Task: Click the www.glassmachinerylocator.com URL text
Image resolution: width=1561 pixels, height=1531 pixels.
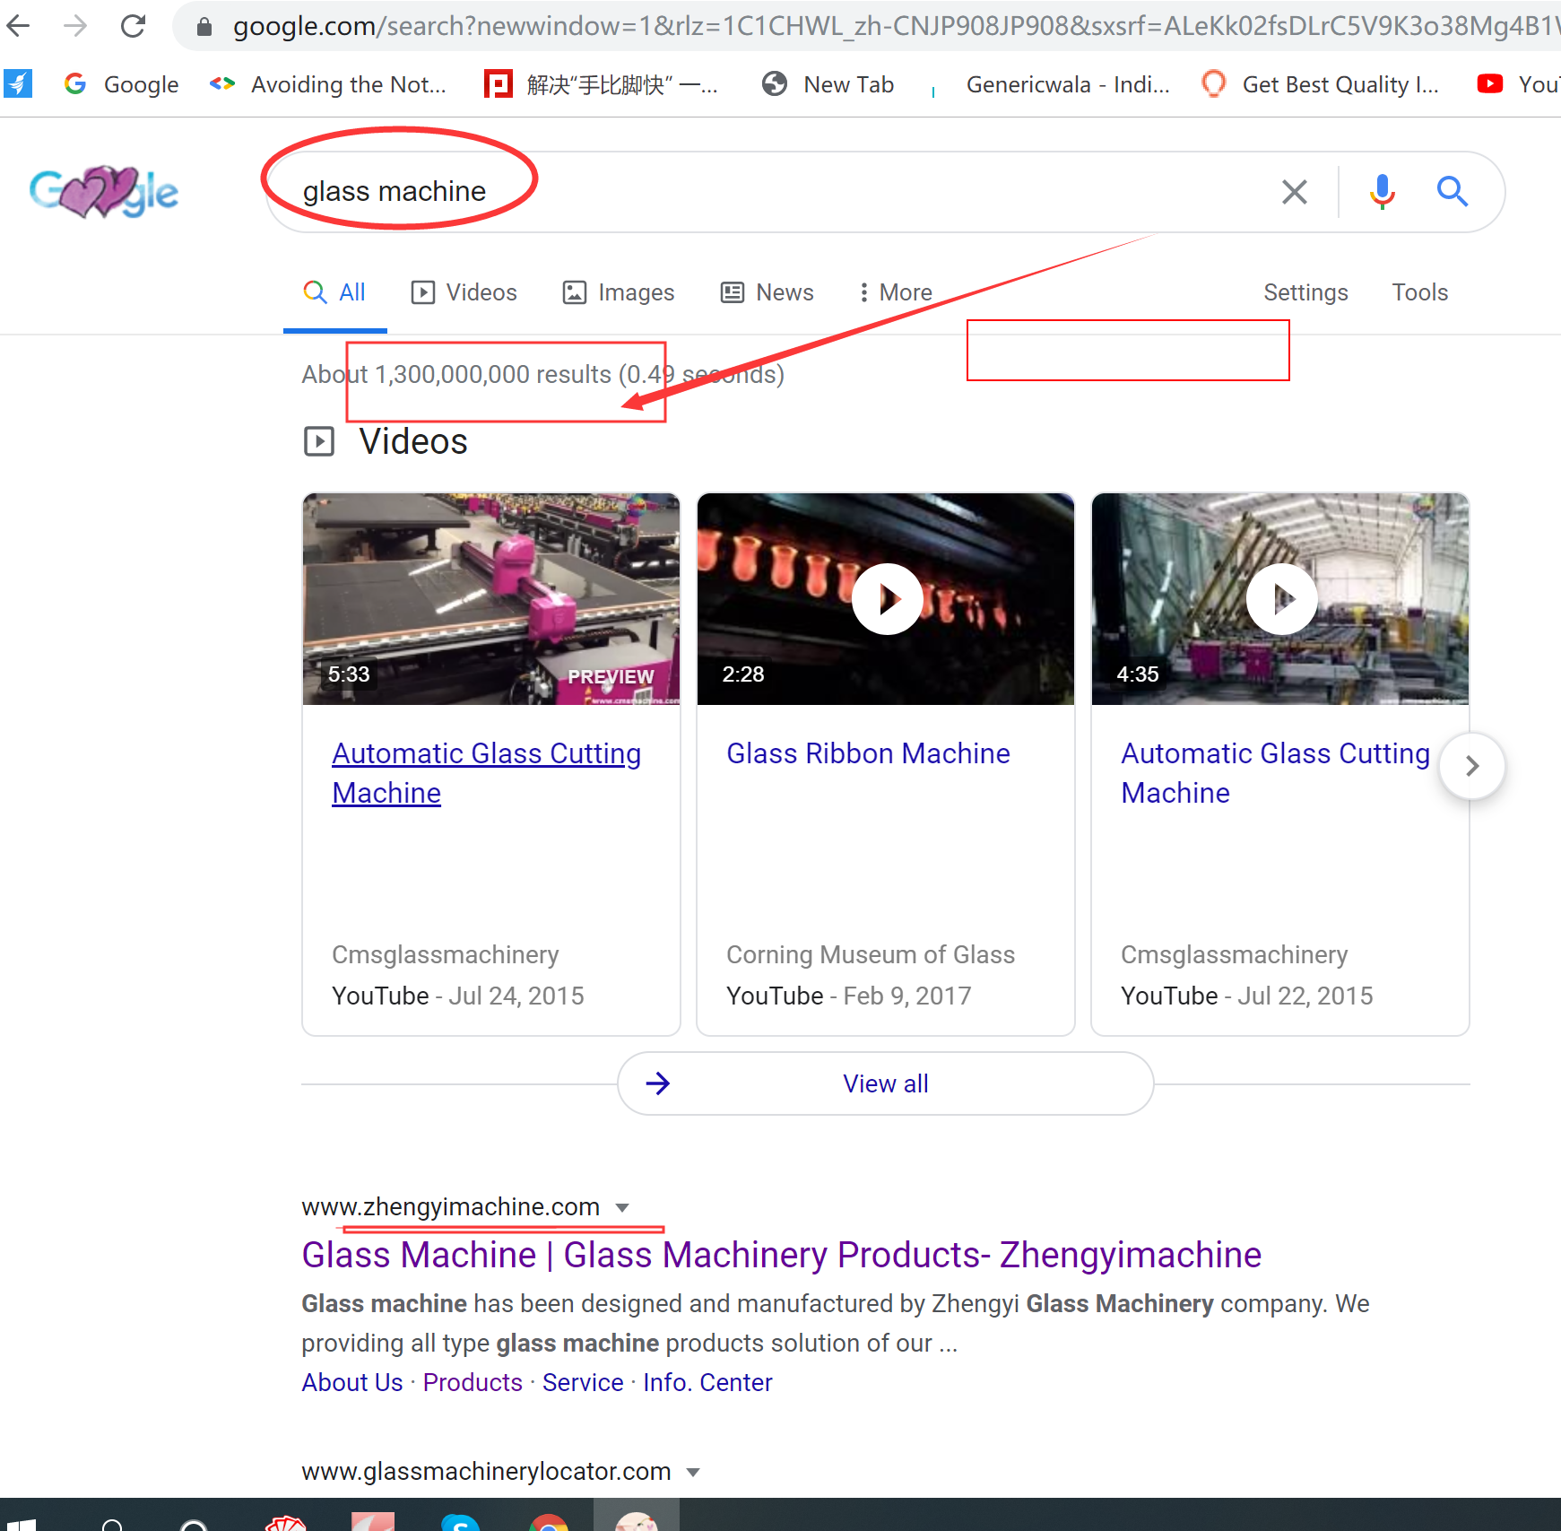Action: [486, 1471]
